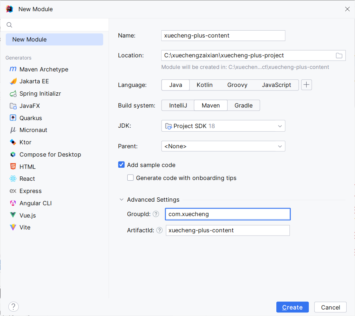
Task: Select the Micronaut generator label
Action: pyautogui.click(x=33, y=130)
